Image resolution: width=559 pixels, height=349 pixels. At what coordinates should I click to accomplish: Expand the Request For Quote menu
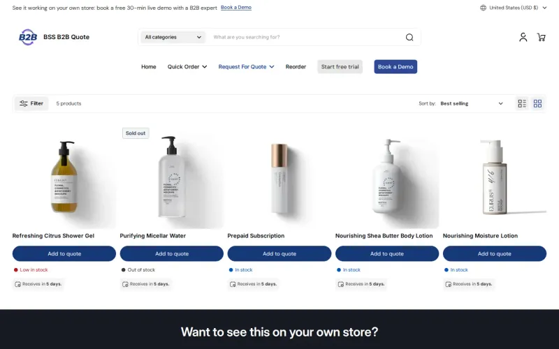coord(246,66)
